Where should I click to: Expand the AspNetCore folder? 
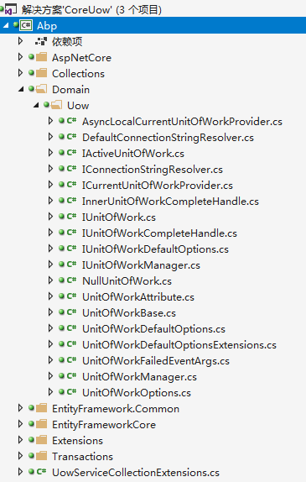coord(20,57)
